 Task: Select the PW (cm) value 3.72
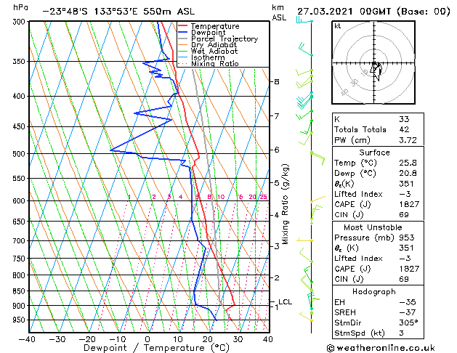[x=408, y=140]
